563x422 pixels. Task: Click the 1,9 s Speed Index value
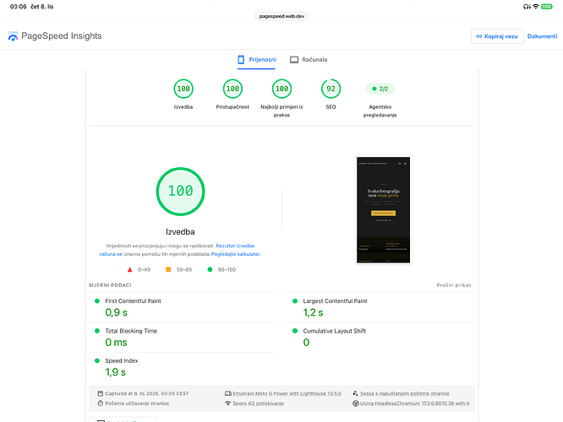[x=116, y=372]
